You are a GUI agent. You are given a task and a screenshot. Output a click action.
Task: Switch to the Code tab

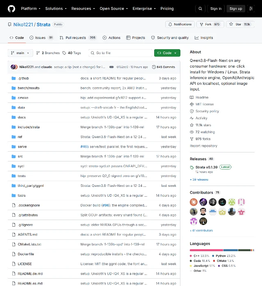tap(17, 38)
